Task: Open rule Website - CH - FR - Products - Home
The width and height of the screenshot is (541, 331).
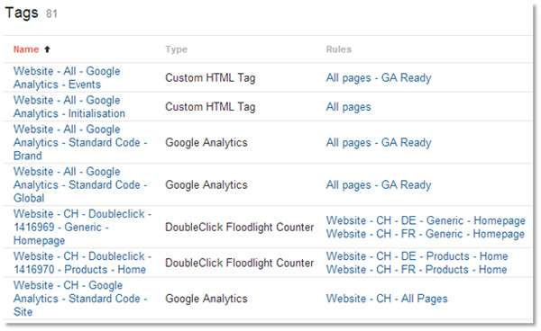Action: [417, 270]
